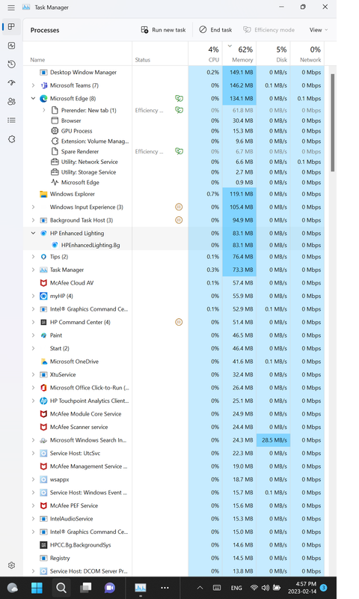Click the Microsoft Office Click-to-Run icon
Viewport: 359px width, 599px height.
43,388
